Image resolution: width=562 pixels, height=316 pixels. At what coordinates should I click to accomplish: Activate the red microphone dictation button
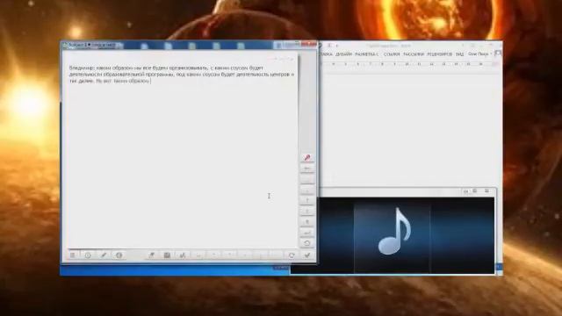[x=307, y=158]
